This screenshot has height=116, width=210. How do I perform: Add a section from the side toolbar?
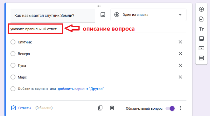[201, 58]
